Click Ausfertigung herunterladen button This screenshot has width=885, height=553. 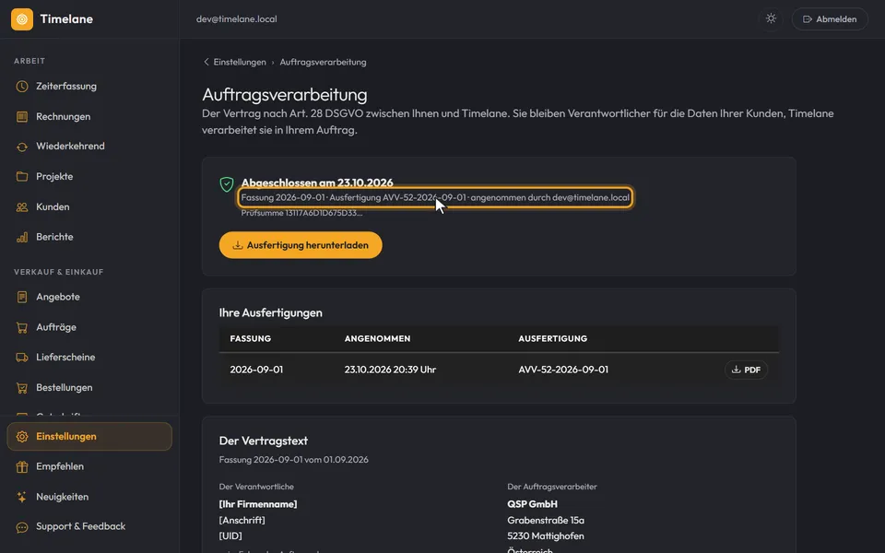coord(301,245)
